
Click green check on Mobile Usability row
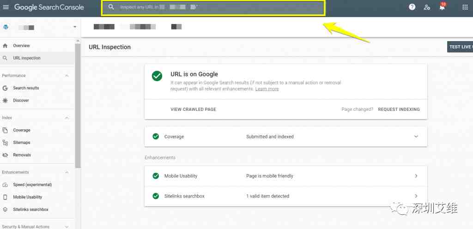coord(156,175)
